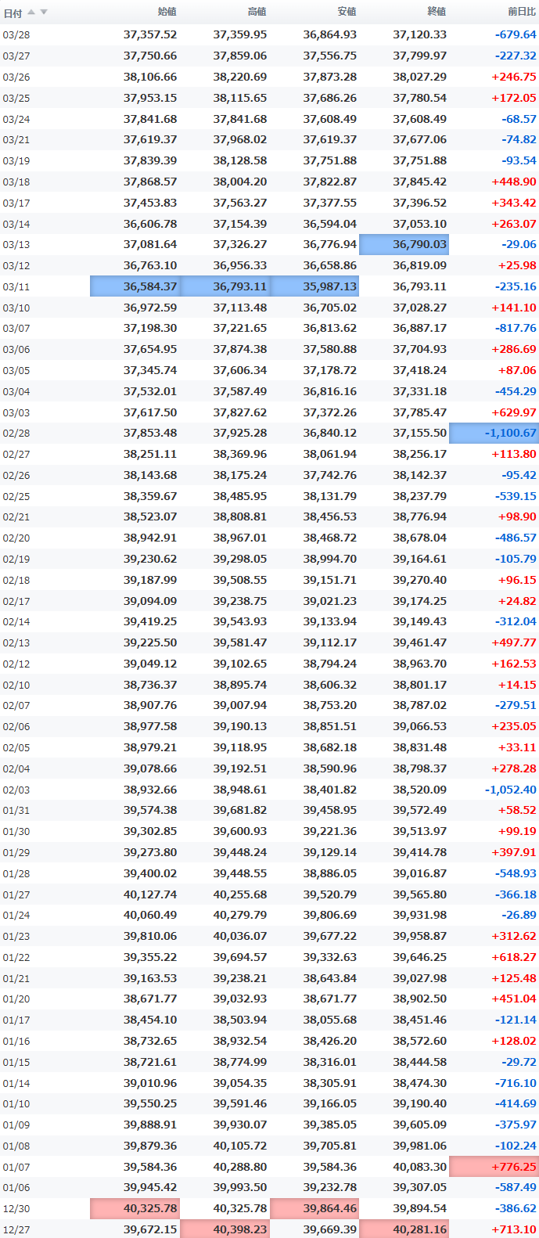The height and width of the screenshot is (1238, 539).
Task: Select the opening price 40,127.74
Action: point(150,894)
